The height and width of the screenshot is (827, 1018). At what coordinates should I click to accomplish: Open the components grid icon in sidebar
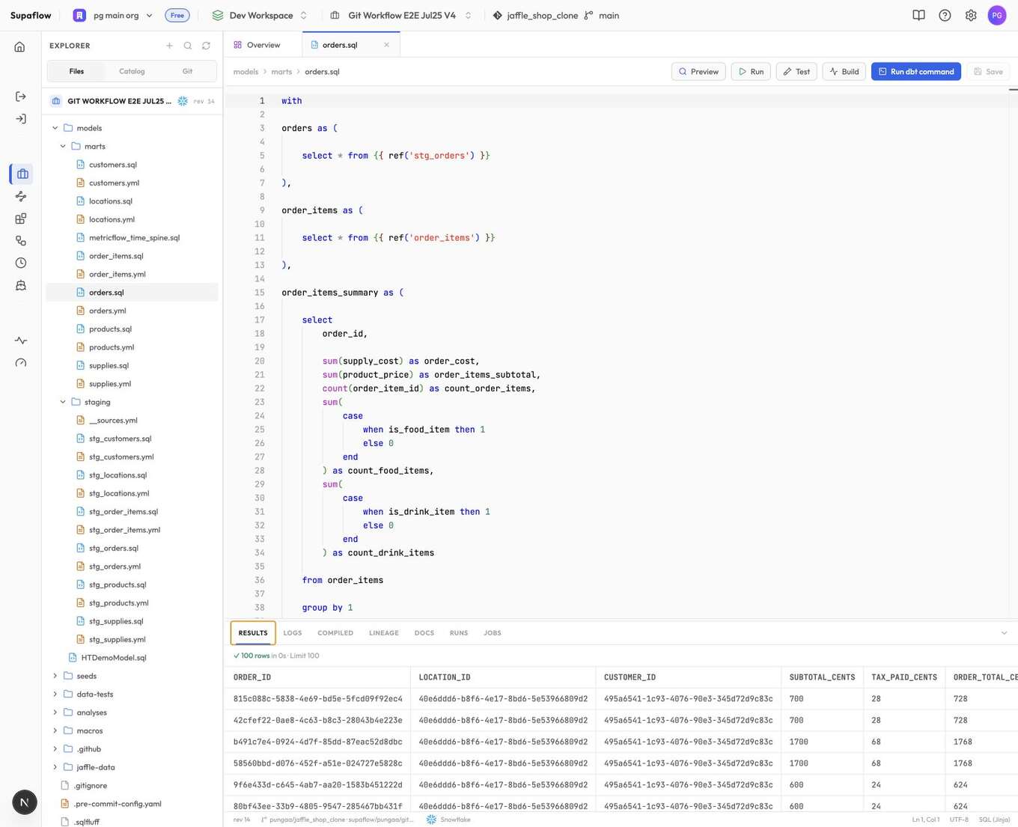(21, 219)
